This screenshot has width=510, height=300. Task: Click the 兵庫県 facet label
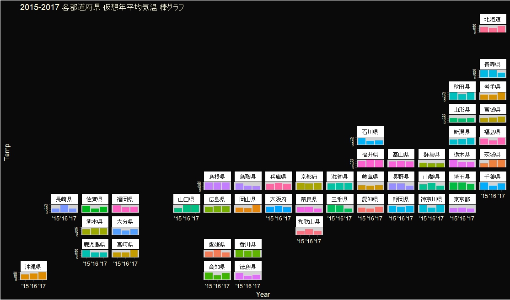click(x=279, y=177)
